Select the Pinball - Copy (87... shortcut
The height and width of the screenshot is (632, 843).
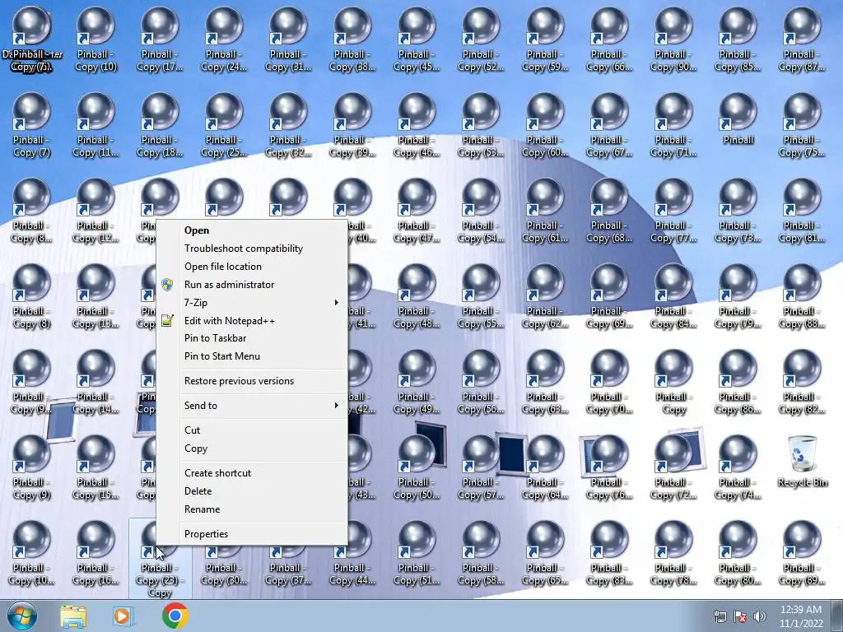click(802, 39)
